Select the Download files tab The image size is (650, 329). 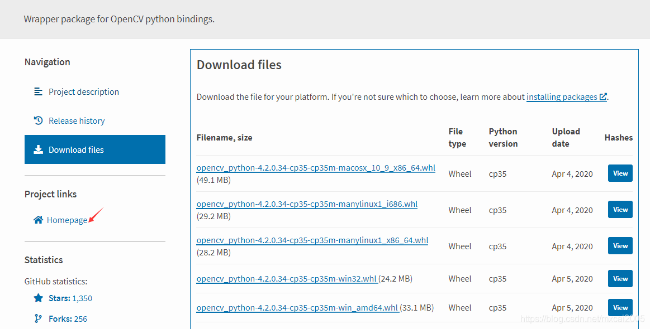click(95, 149)
